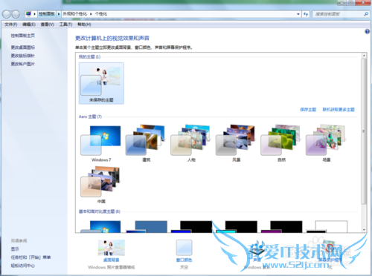Image resolution: width=372 pixels, height=276 pixels.
Task: Open 任务栏和「开始」菜单 link
Action: (x=31, y=257)
